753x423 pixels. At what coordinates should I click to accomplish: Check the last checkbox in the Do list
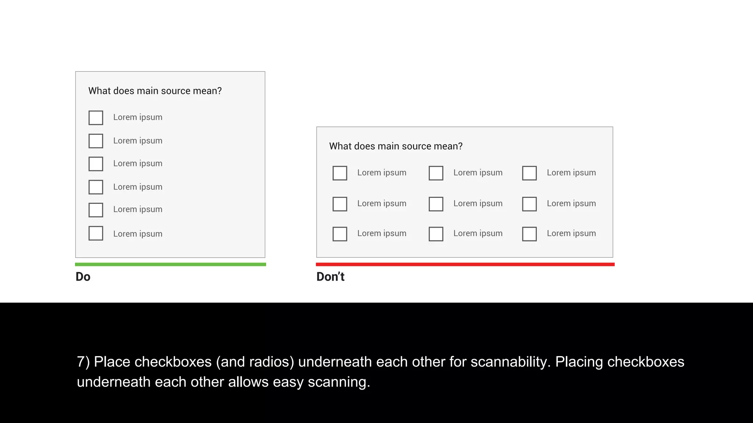tap(96, 233)
